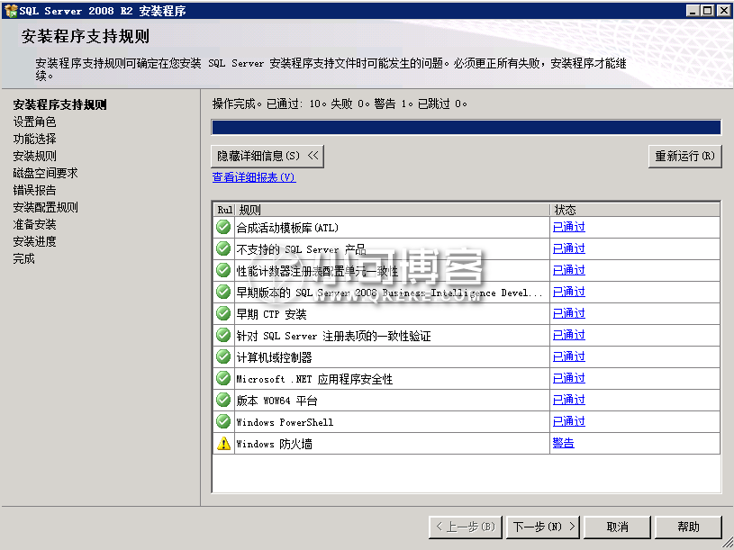Screen dimensions: 734x550
Task: Click rule text 不支持的 SQL Server 产品
Action: tap(301, 249)
